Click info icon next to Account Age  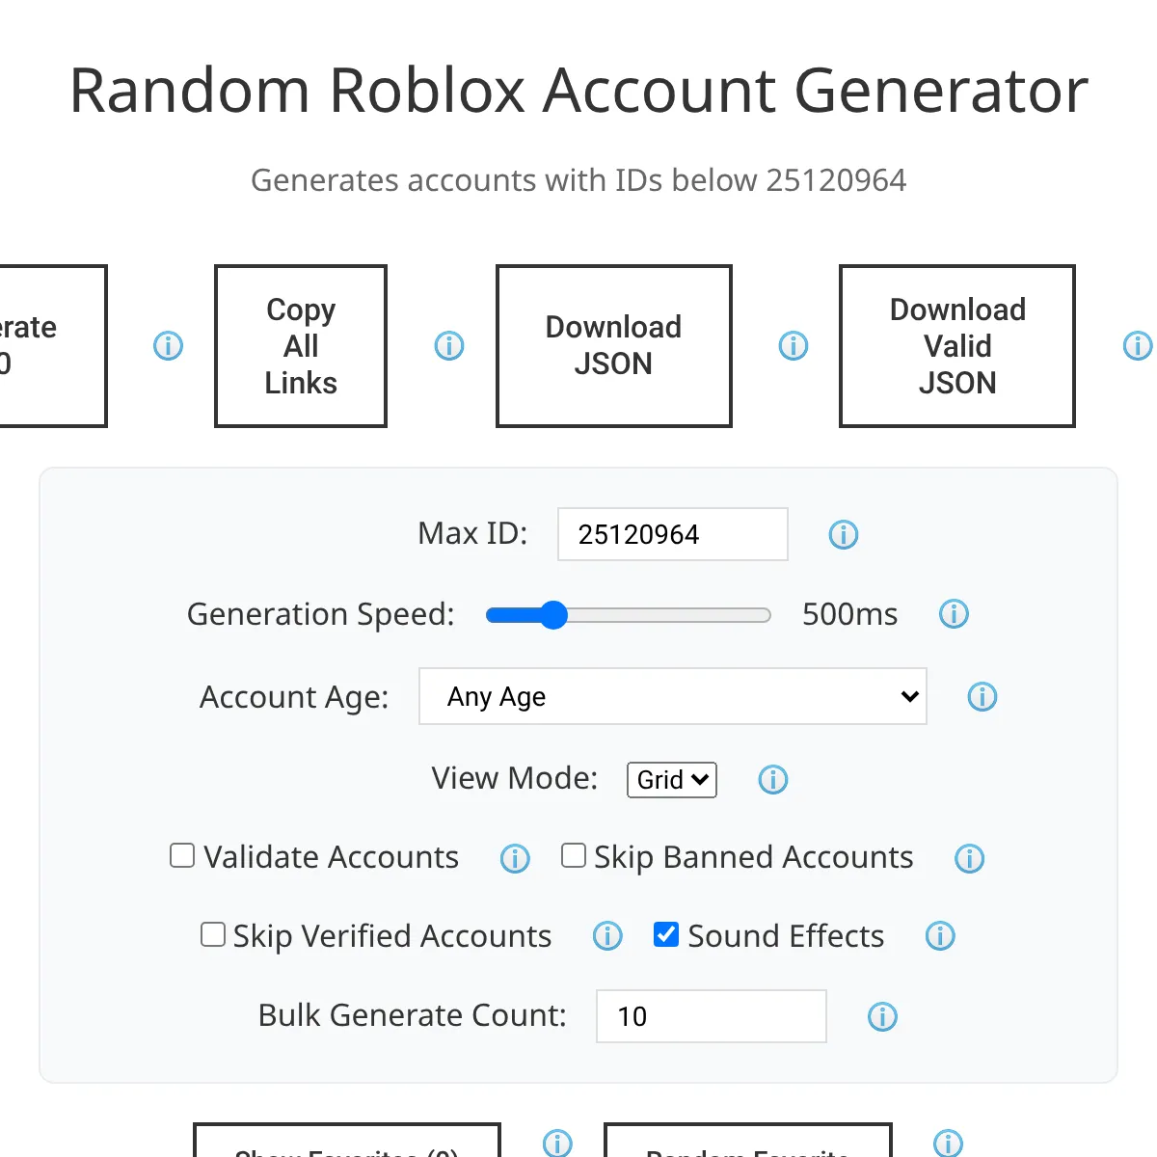tap(982, 697)
